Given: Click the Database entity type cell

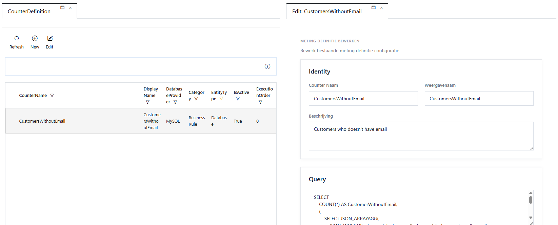Looking at the screenshot, I should click(219, 121).
